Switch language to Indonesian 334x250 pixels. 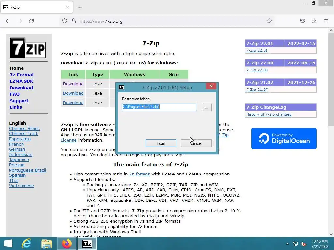[21, 155]
